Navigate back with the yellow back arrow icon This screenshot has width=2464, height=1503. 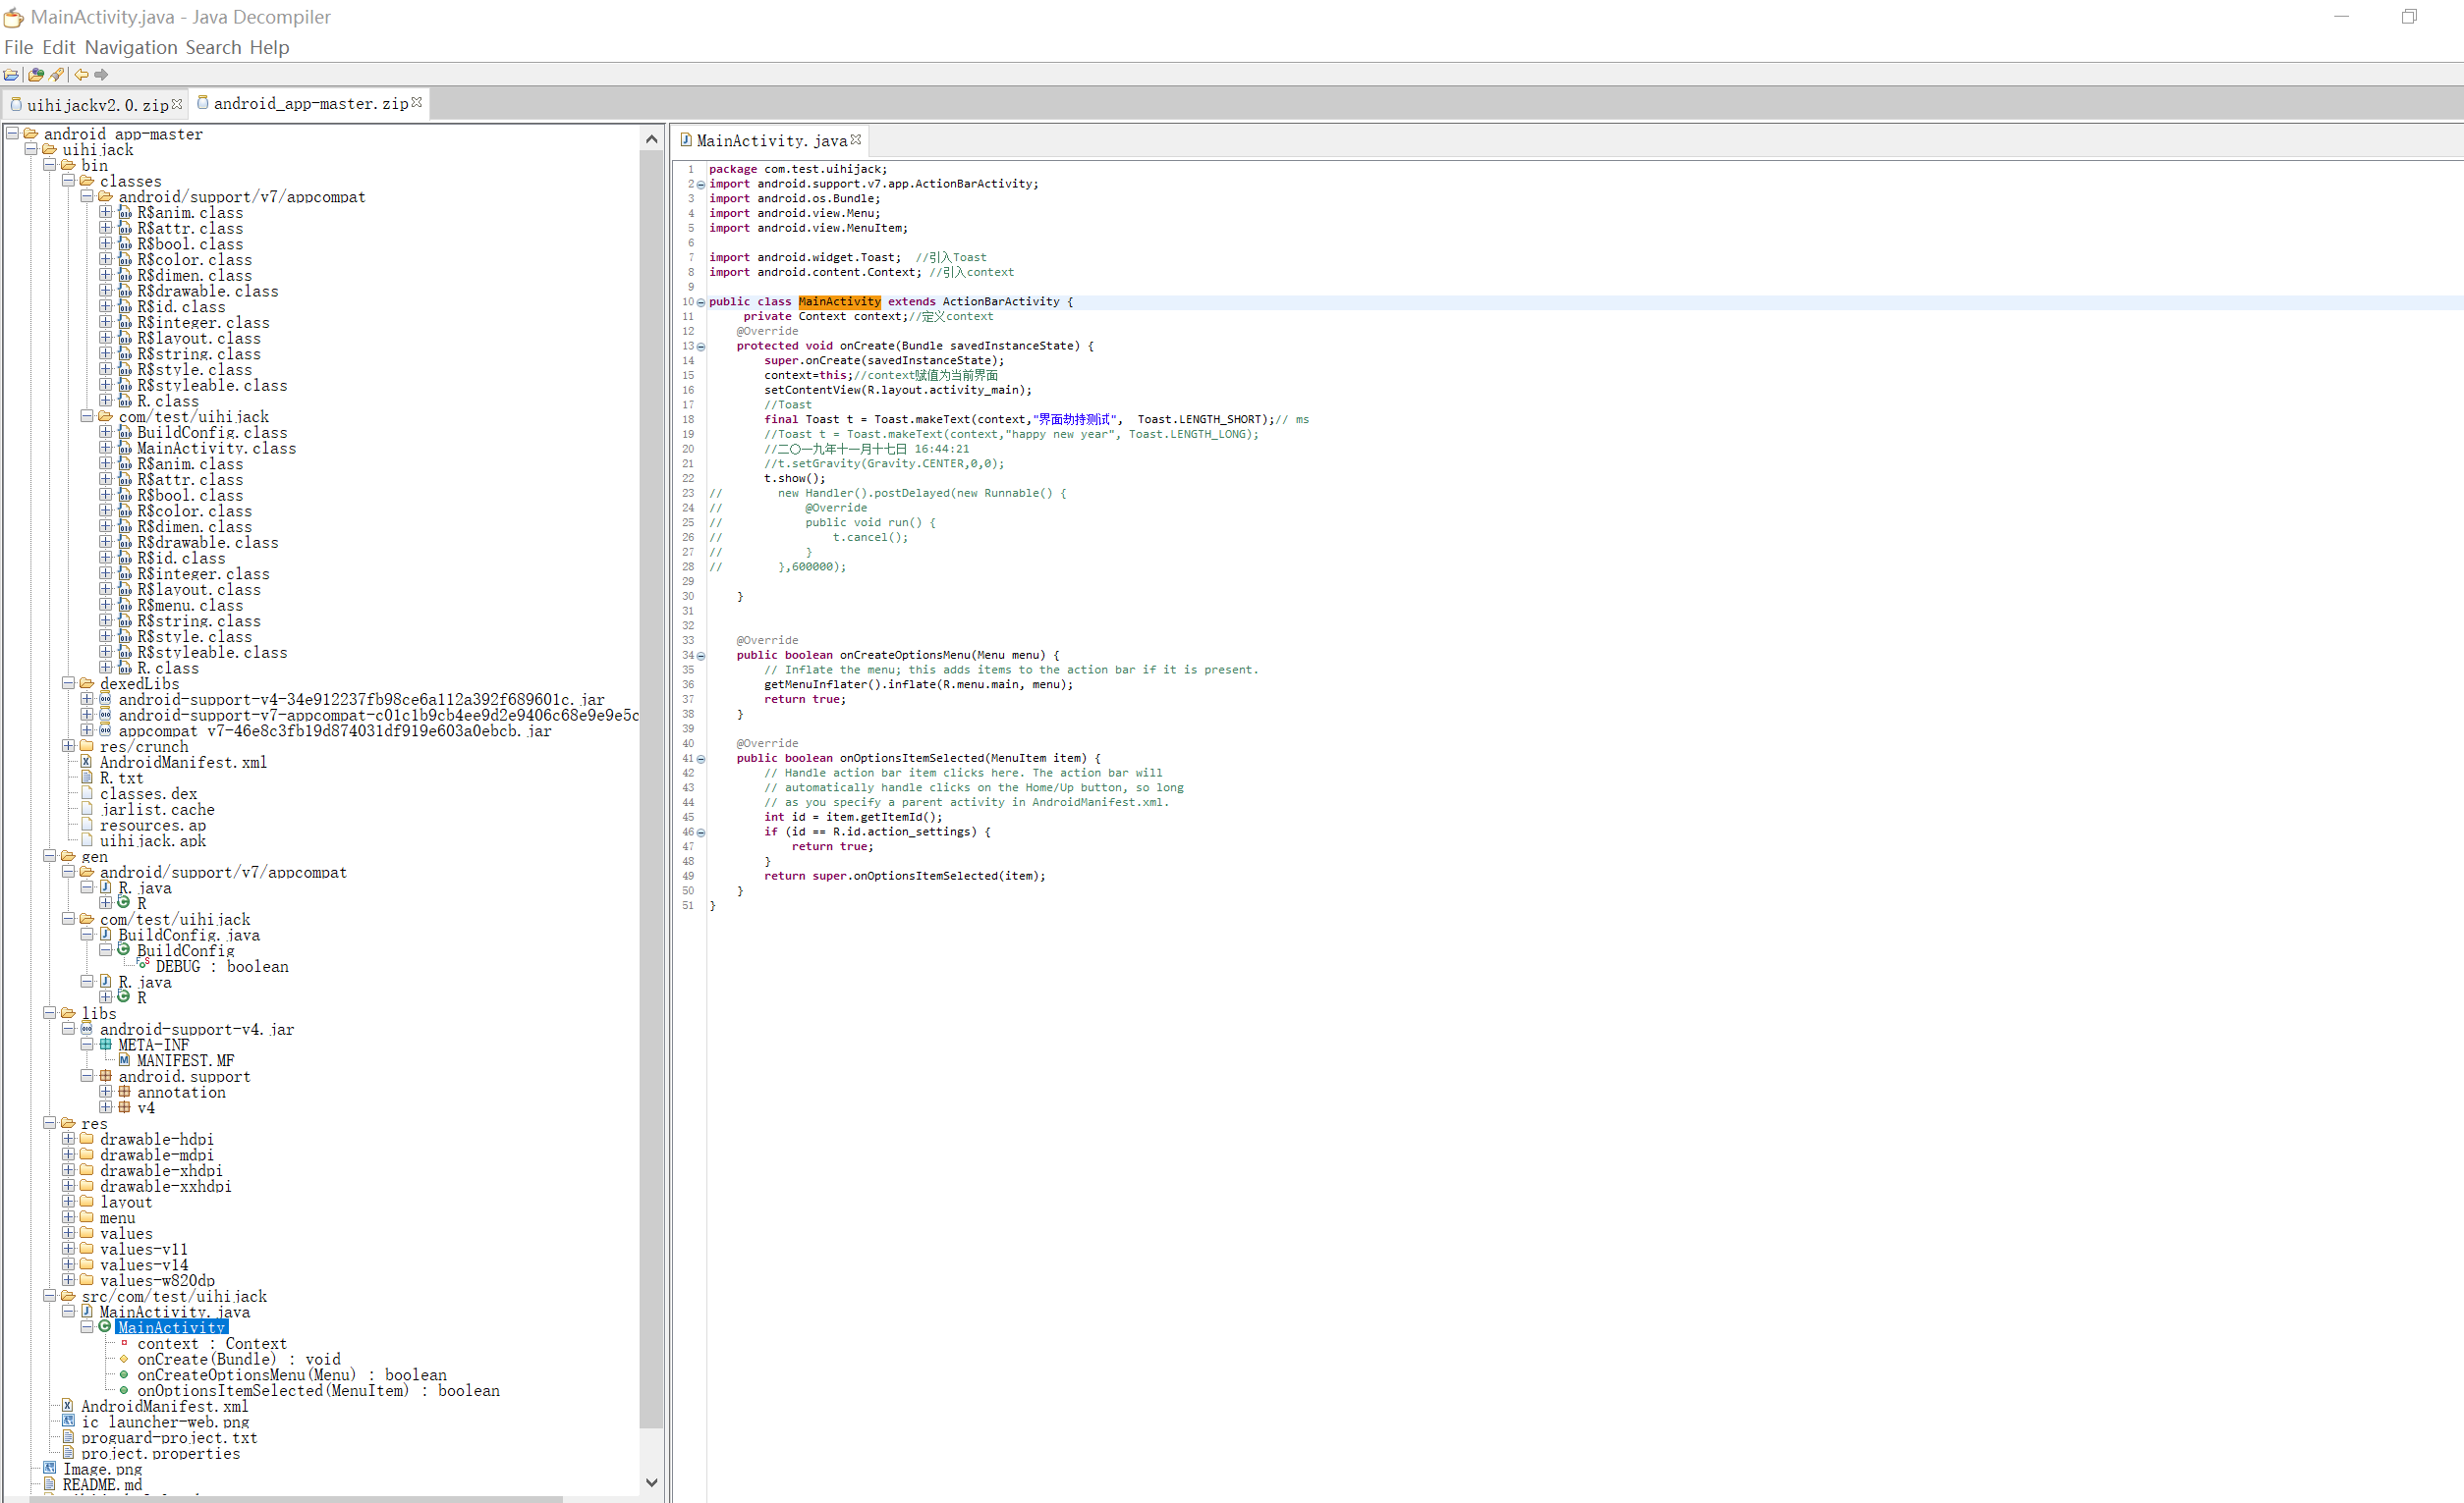coord(80,74)
